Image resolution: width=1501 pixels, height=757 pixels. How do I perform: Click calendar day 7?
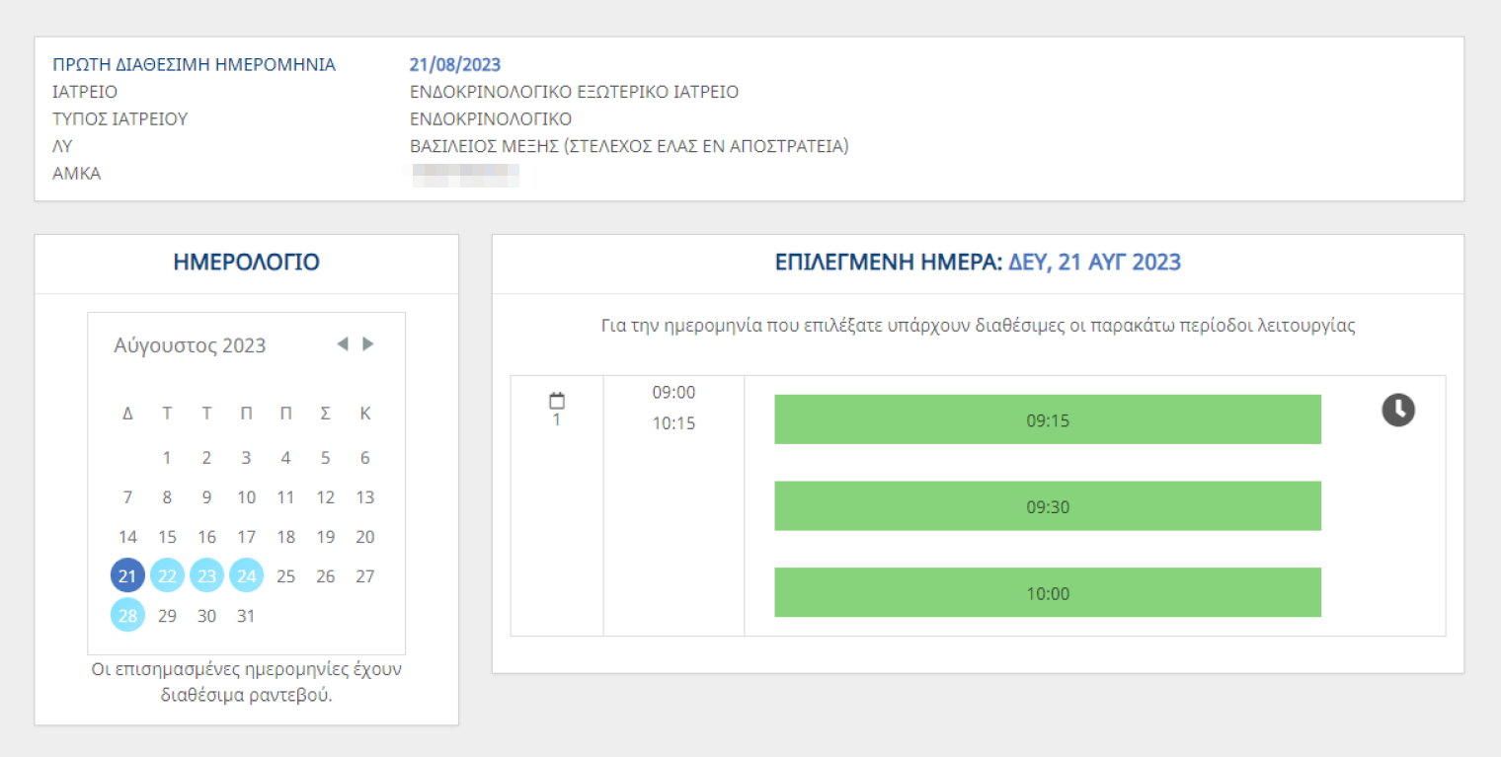click(x=127, y=496)
